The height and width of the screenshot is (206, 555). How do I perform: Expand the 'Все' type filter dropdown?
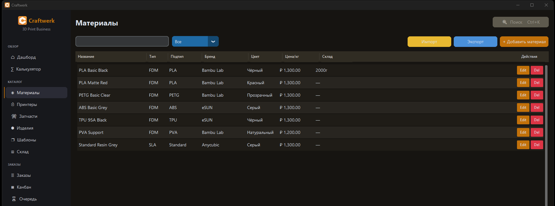[x=190, y=42]
